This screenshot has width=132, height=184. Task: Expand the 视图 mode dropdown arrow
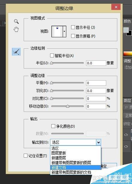[64, 32]
